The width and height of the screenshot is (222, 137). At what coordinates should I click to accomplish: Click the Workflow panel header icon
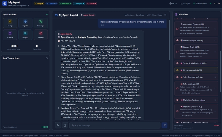tap(176, 14)
